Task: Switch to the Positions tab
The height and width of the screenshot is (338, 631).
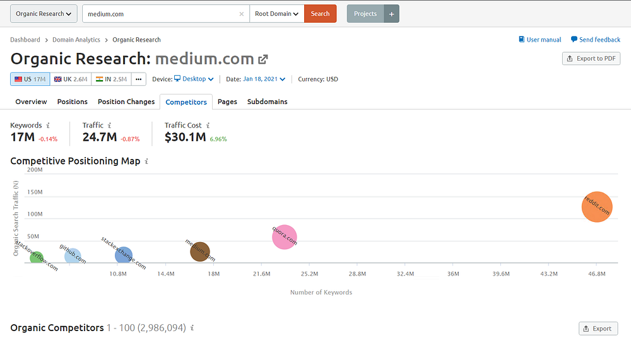Action: [x=73, y=102]
